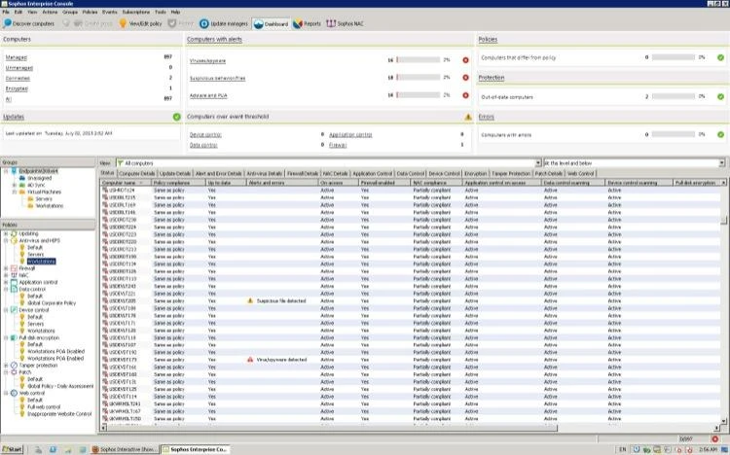Switch to the Anti-virus Details tab
This screenshot has height=455, width=730.
point(264,173)
